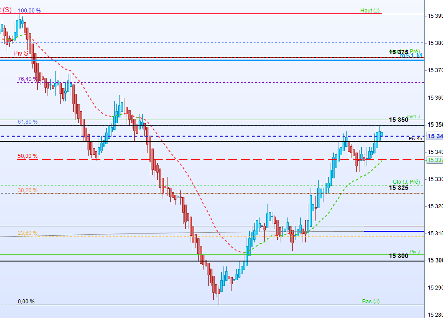This screenshot has width=443, height=318.
Task: Click the 76,40 % Fibonacci label
Action: click(28, 79)
